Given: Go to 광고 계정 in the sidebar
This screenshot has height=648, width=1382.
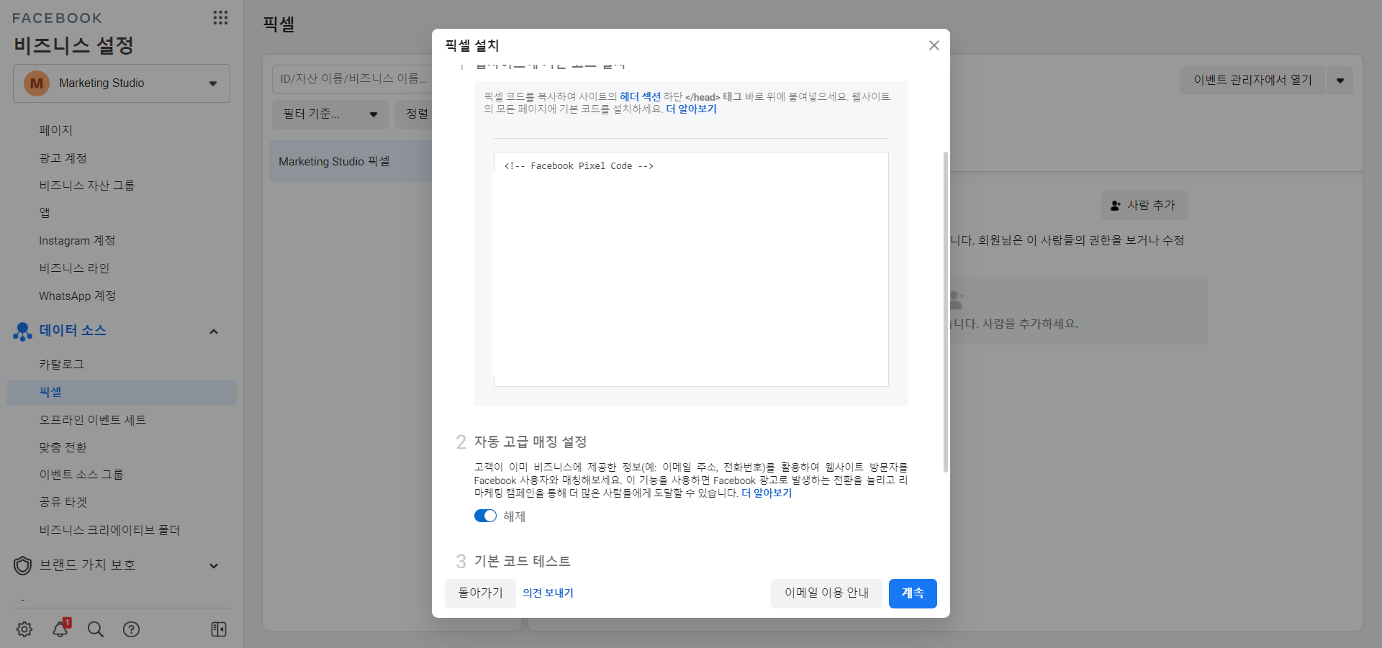Looking at the screenshot, I should 63,158.
